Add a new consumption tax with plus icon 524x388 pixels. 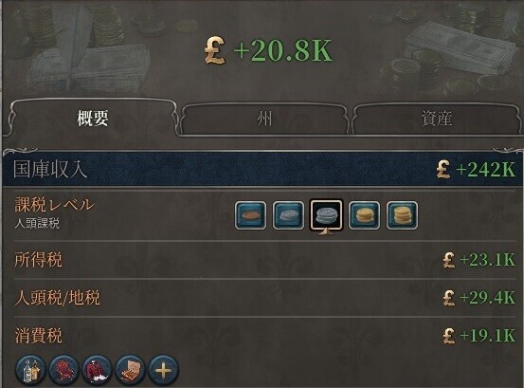click(163, 370)
